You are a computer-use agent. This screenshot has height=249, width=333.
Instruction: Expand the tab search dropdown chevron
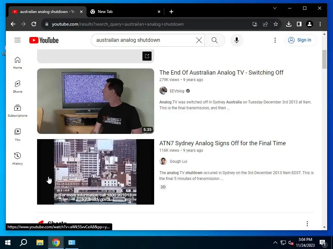click(x=274, y=8)
